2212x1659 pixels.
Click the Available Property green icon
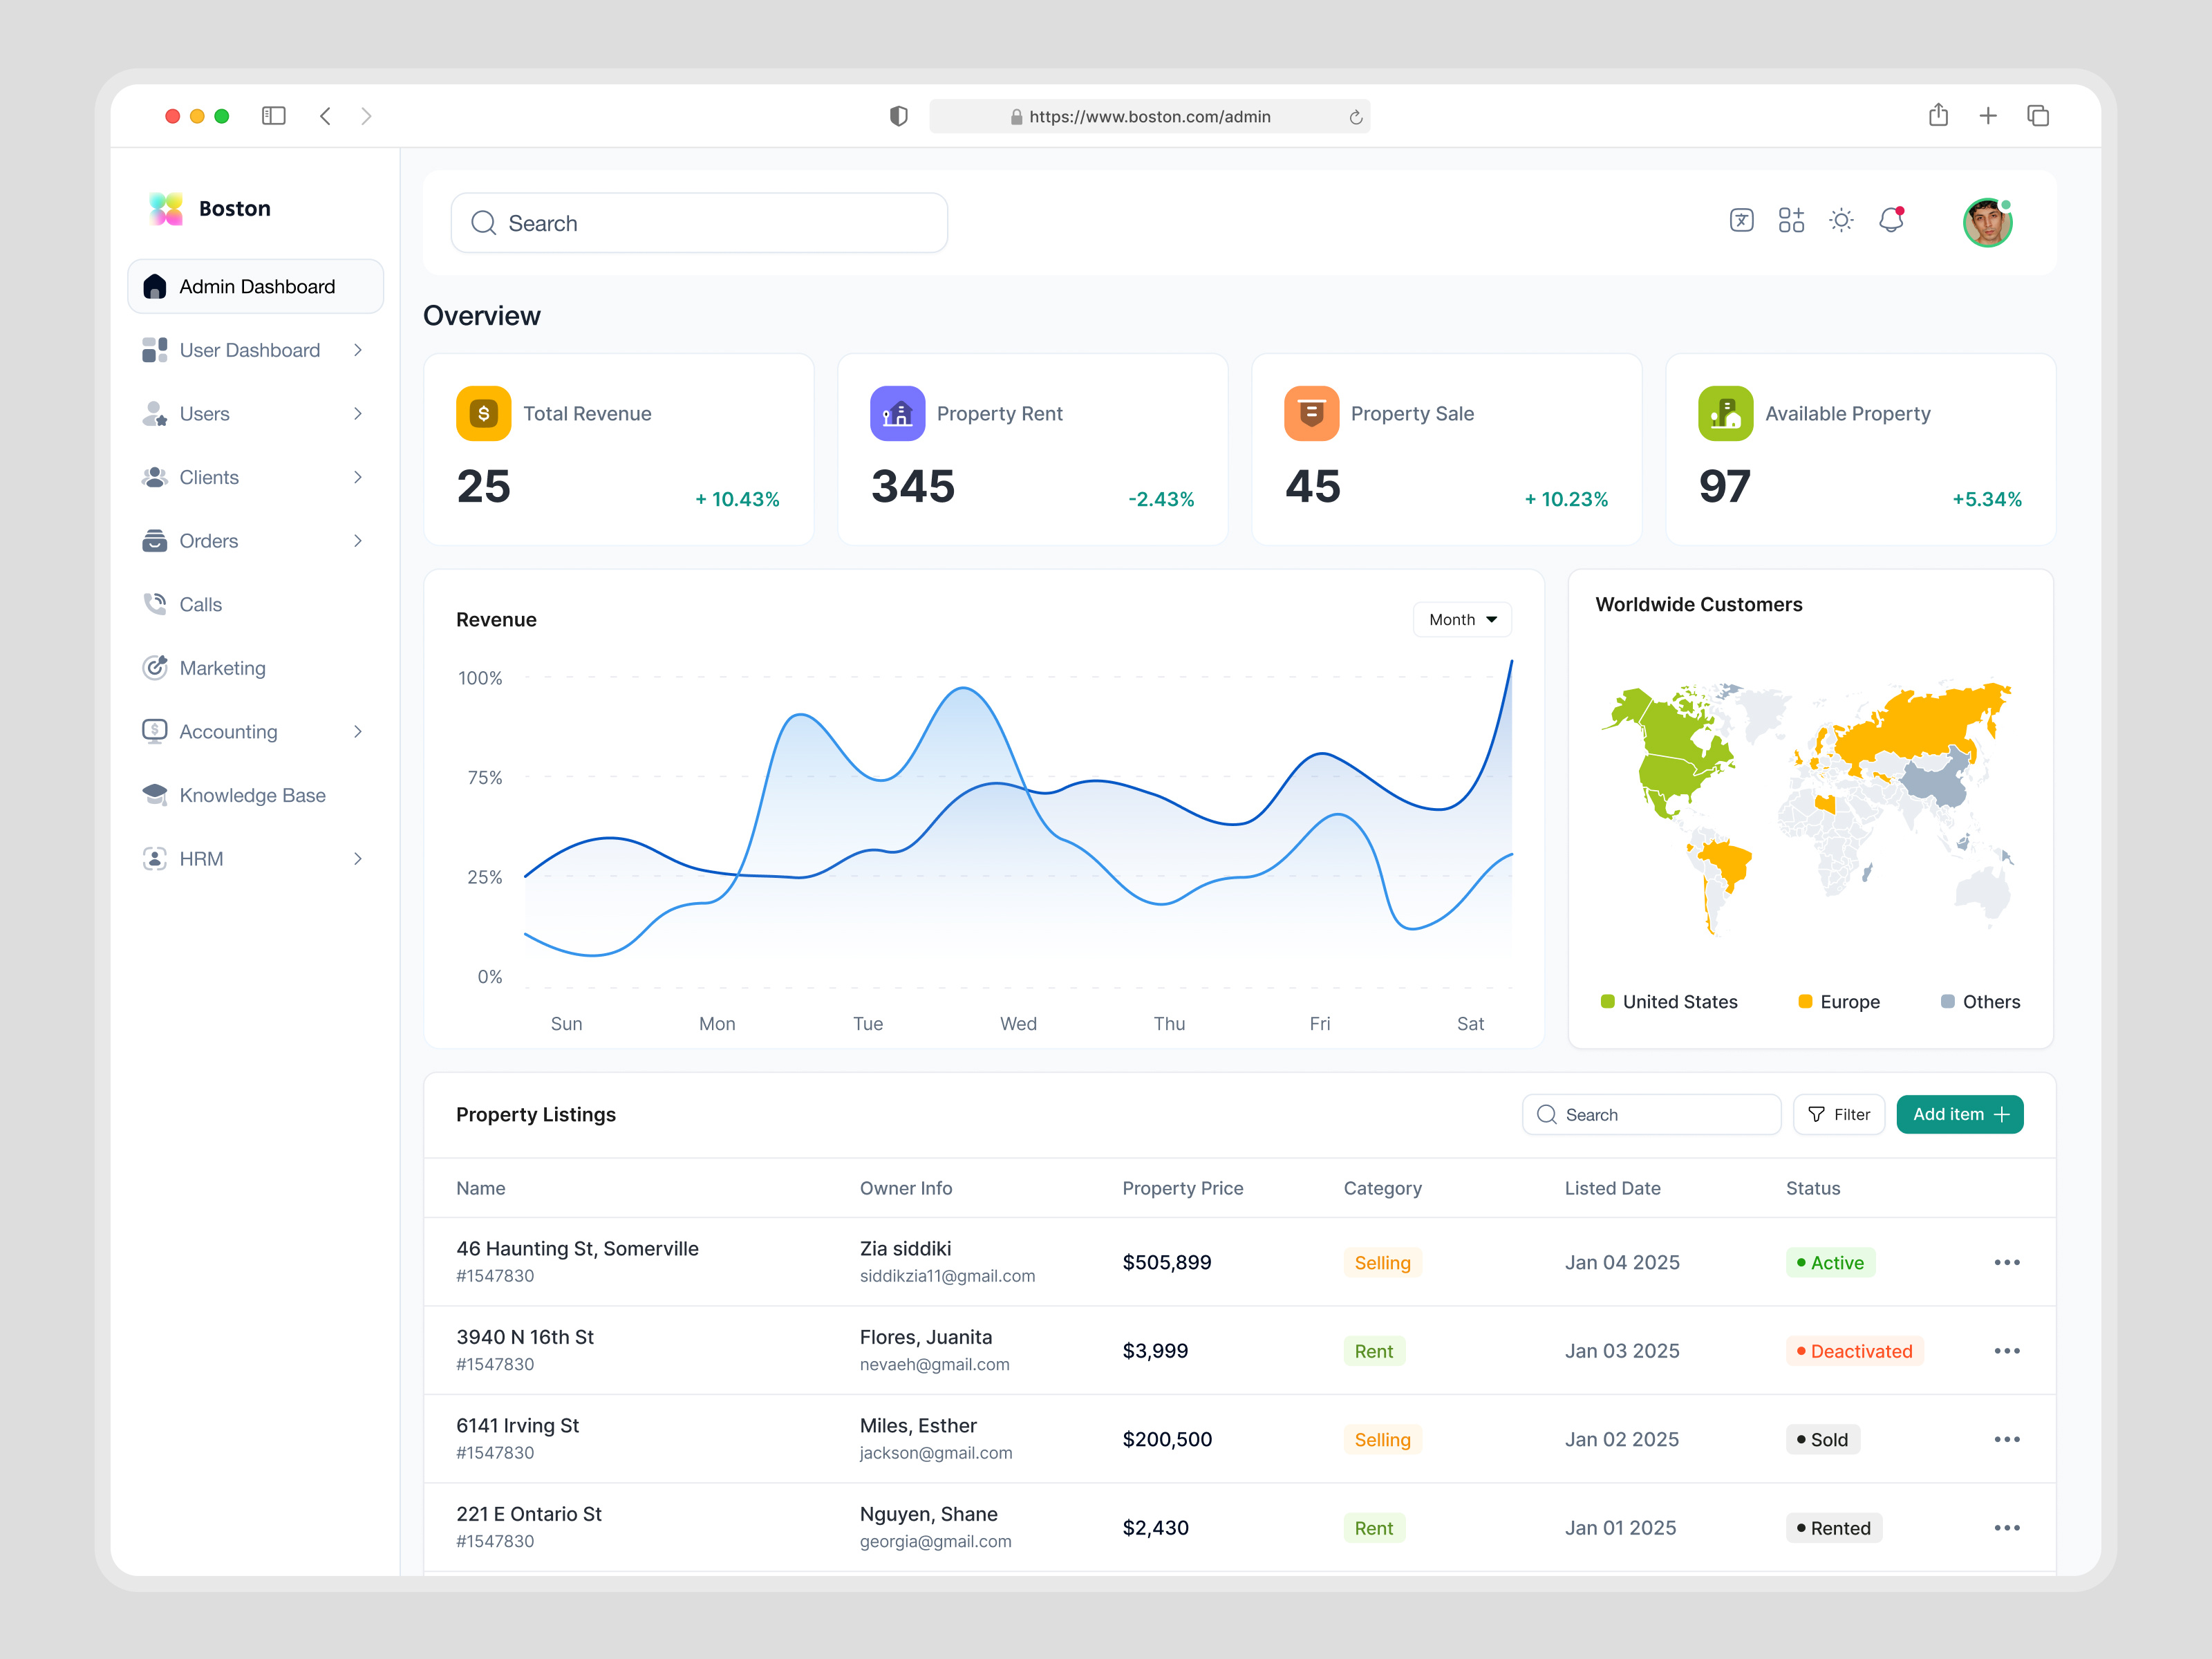pos(1725,413)
